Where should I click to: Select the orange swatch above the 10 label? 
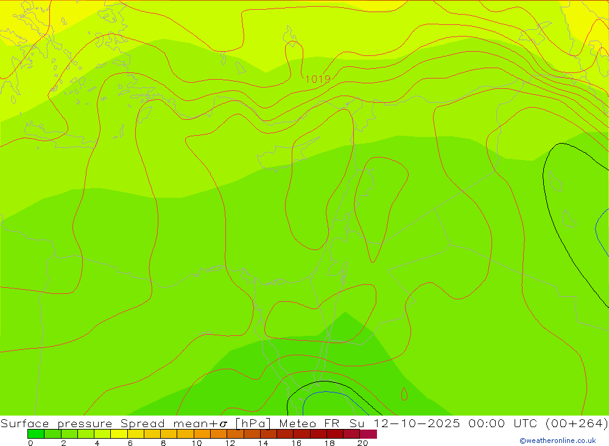pos(202,434)
